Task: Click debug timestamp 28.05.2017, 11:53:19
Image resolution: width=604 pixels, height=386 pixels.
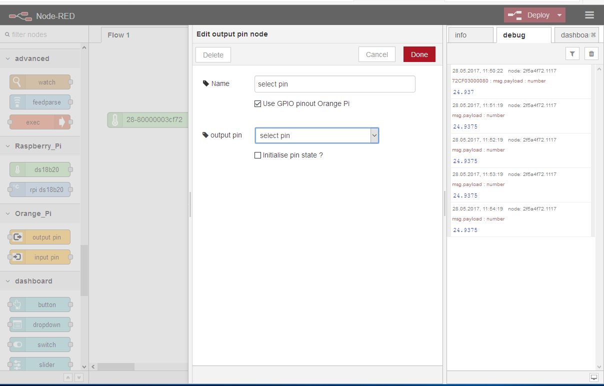Action: tap(477, 174)
